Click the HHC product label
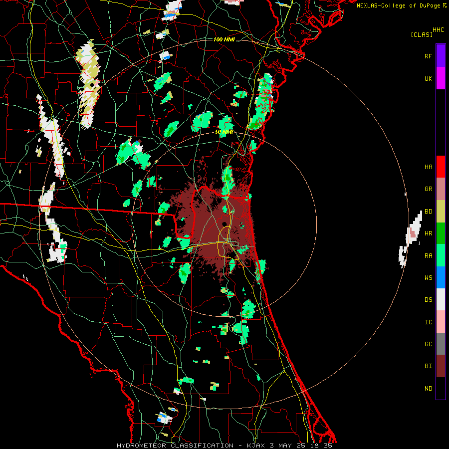Screen dimensions: 449x449 point(439,29)
